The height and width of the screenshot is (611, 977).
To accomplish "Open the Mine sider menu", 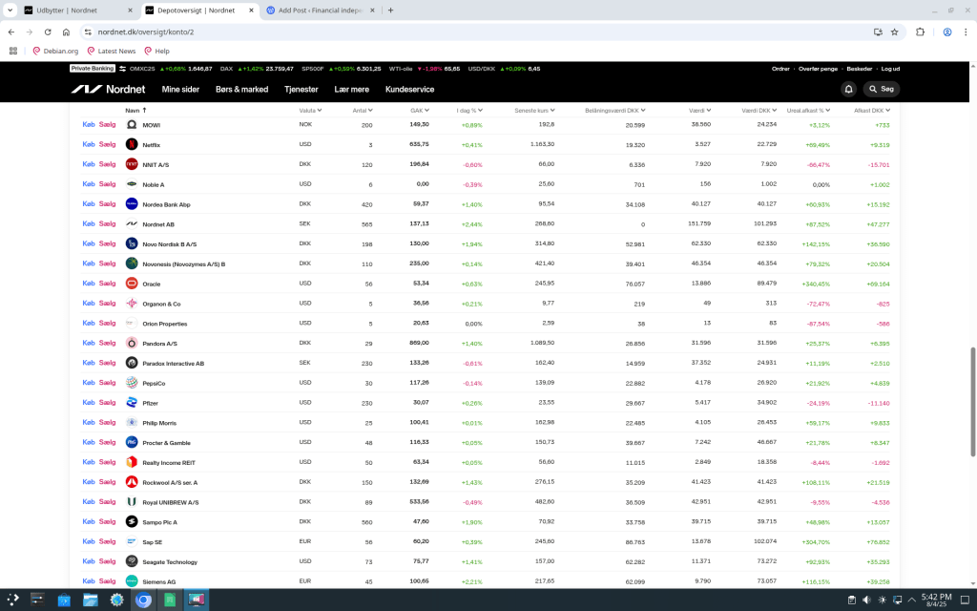I will 180,89.
